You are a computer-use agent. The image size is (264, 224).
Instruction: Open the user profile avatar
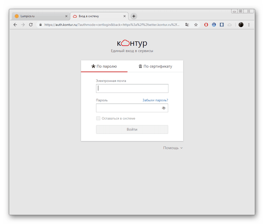pos(241,25)
